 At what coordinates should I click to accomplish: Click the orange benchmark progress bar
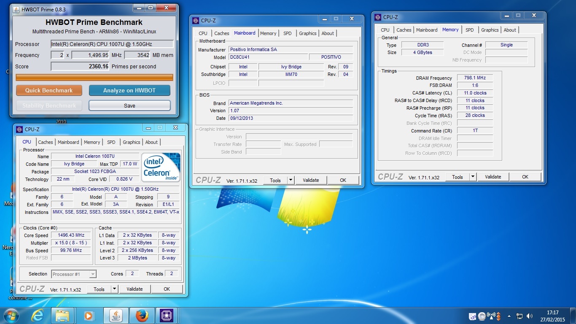94,77
